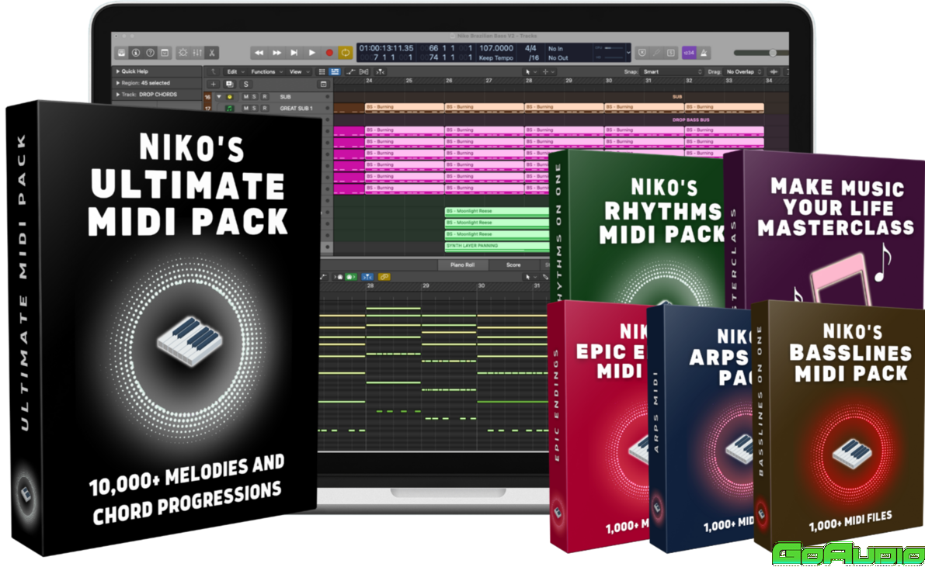
Task: Toggle the global Solo S button in track header
Action: (x=246, y=85)
